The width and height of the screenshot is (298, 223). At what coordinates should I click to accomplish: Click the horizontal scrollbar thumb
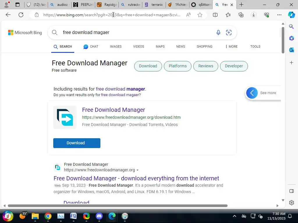(x=118, y=206)
